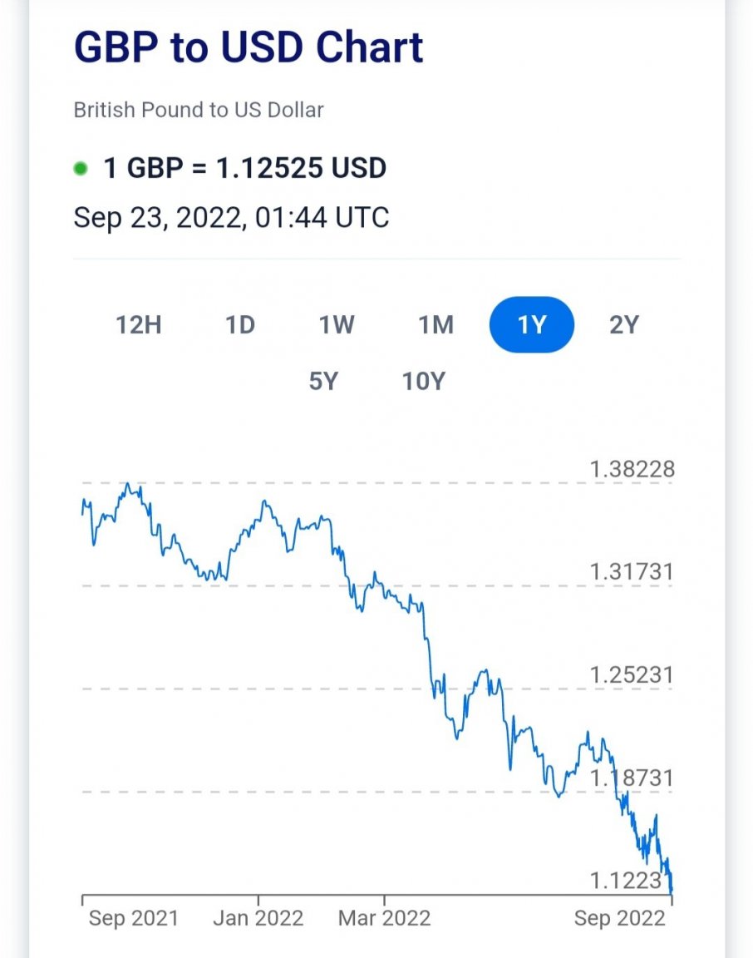Click the Sep 23, 2022 timestamp text
The height and width of the screenshot is (958, 753).
pos(231,218)
